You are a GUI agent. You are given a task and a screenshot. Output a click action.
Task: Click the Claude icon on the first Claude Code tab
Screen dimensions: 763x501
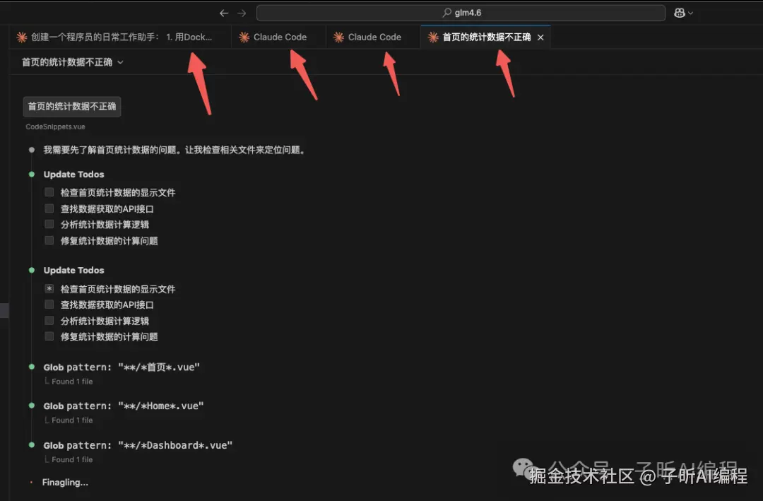click(x=244, y=37)
